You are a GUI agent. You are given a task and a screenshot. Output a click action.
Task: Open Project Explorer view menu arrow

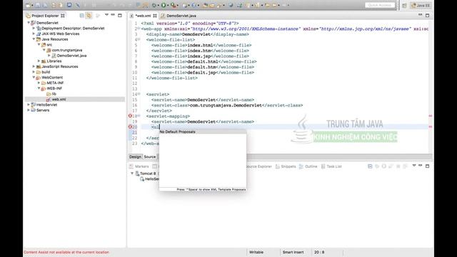tap(106, 15)
